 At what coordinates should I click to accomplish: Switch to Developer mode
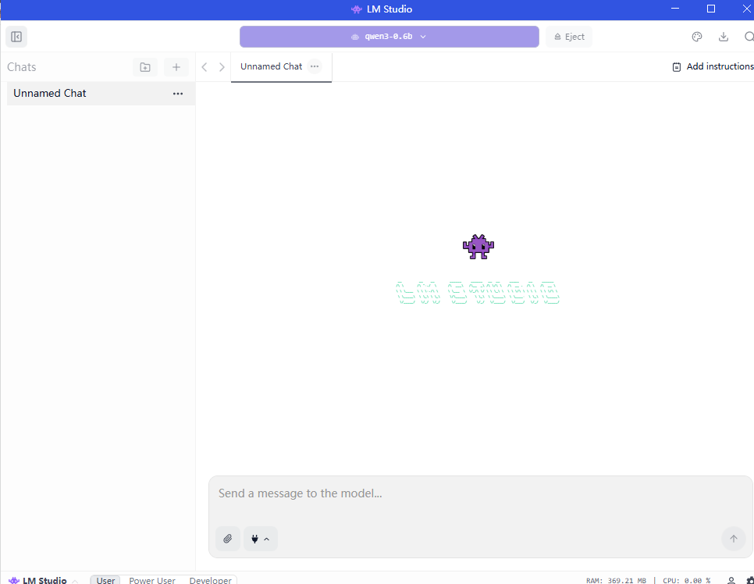(210, 580)
